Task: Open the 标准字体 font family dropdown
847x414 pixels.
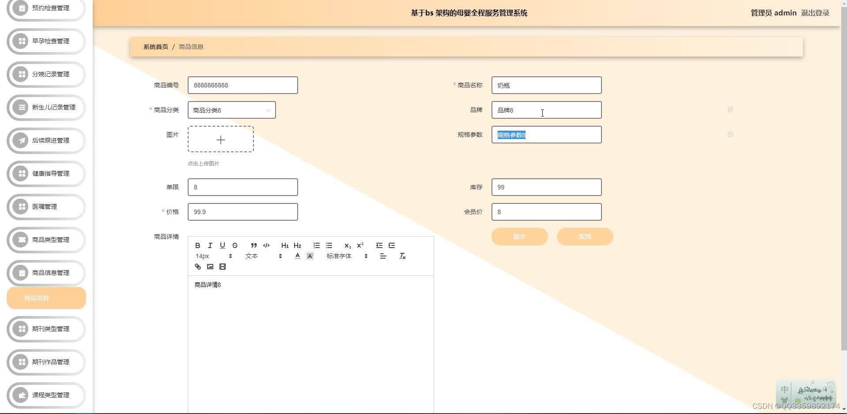Action: (x=347, y=256)
